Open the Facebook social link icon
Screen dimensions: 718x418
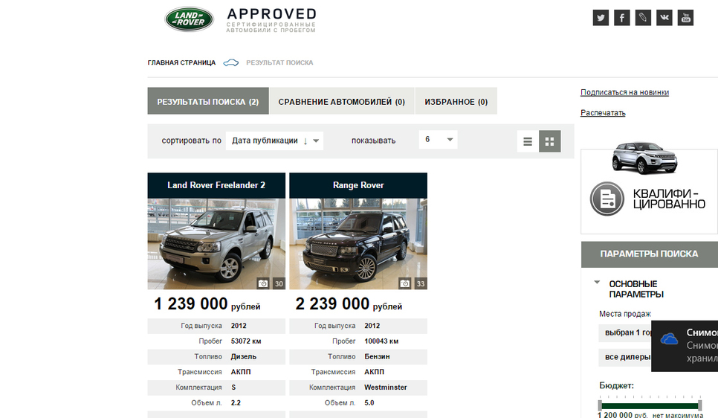[622, 18]
